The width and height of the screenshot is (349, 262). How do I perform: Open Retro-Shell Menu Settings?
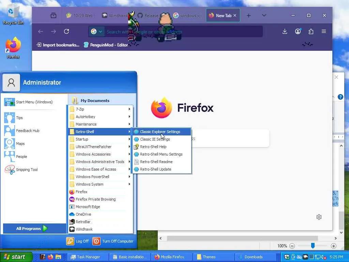[x=162, y=154]
